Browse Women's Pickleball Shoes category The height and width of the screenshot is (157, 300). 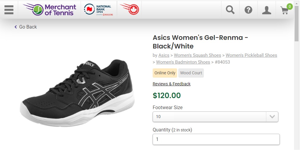[251, 55]
